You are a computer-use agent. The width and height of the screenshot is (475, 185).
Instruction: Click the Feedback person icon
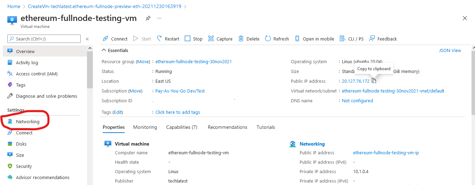(x=372, y=39)
